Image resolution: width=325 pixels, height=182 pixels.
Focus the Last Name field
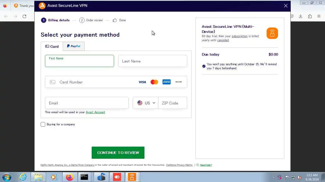pos(153,61)
